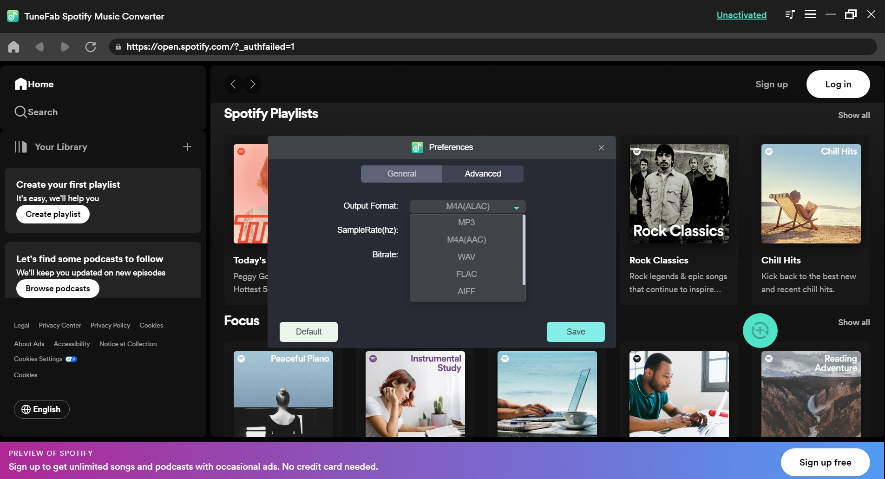Click the URL address field
The height and width of the screenshot is (479, 885).
coord(493,46)
